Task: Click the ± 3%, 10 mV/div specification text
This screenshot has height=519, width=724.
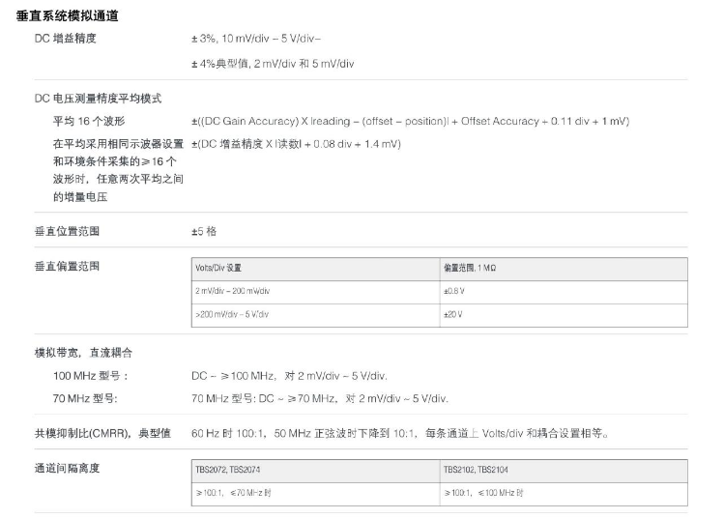Action: (x=256, y=39)
